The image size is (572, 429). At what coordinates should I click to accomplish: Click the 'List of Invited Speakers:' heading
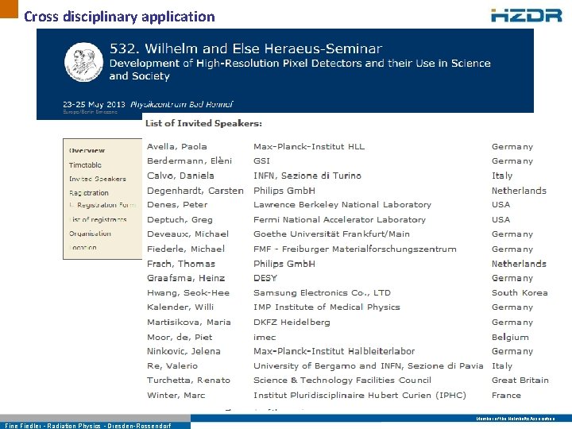[x=203, y=123]
